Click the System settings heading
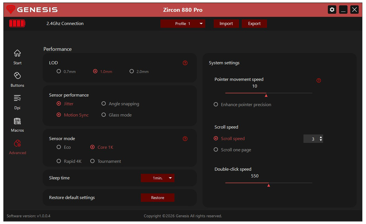This screenshot has width=366, height=224. pos(224,63)
